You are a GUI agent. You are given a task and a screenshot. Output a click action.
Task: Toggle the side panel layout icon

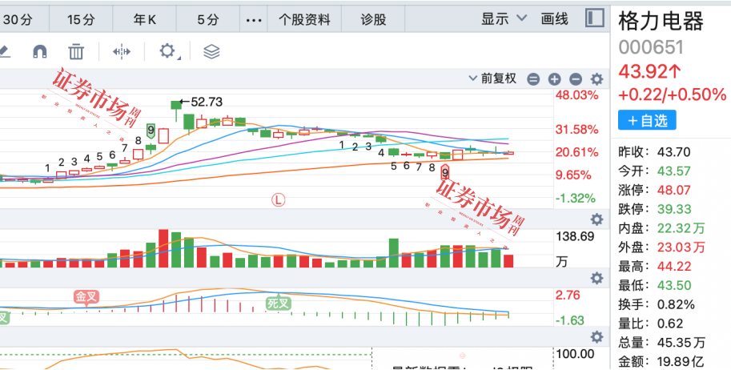(x=594, y=18)
